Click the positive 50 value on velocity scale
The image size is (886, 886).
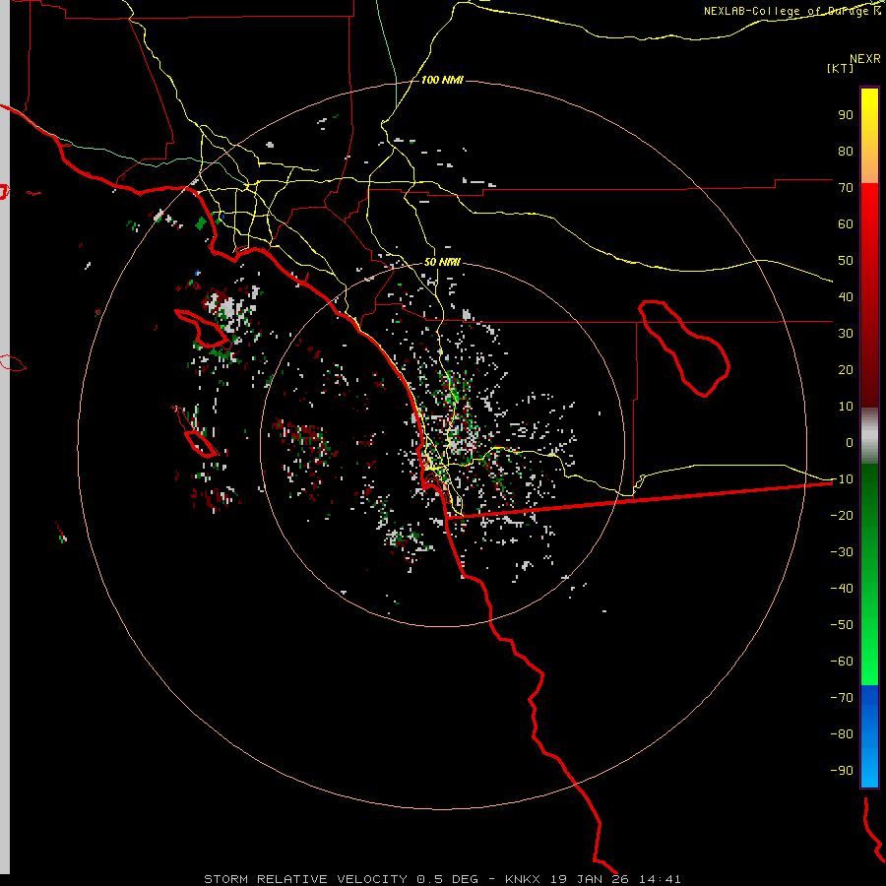pyautogui.click(x=846, y=261)
